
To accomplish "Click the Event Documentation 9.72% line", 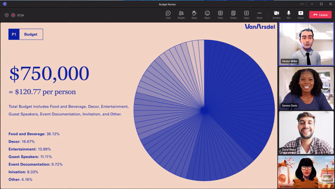I will (35, 164).
